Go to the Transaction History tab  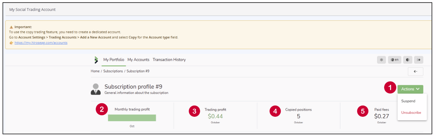(x=169, y=60)
